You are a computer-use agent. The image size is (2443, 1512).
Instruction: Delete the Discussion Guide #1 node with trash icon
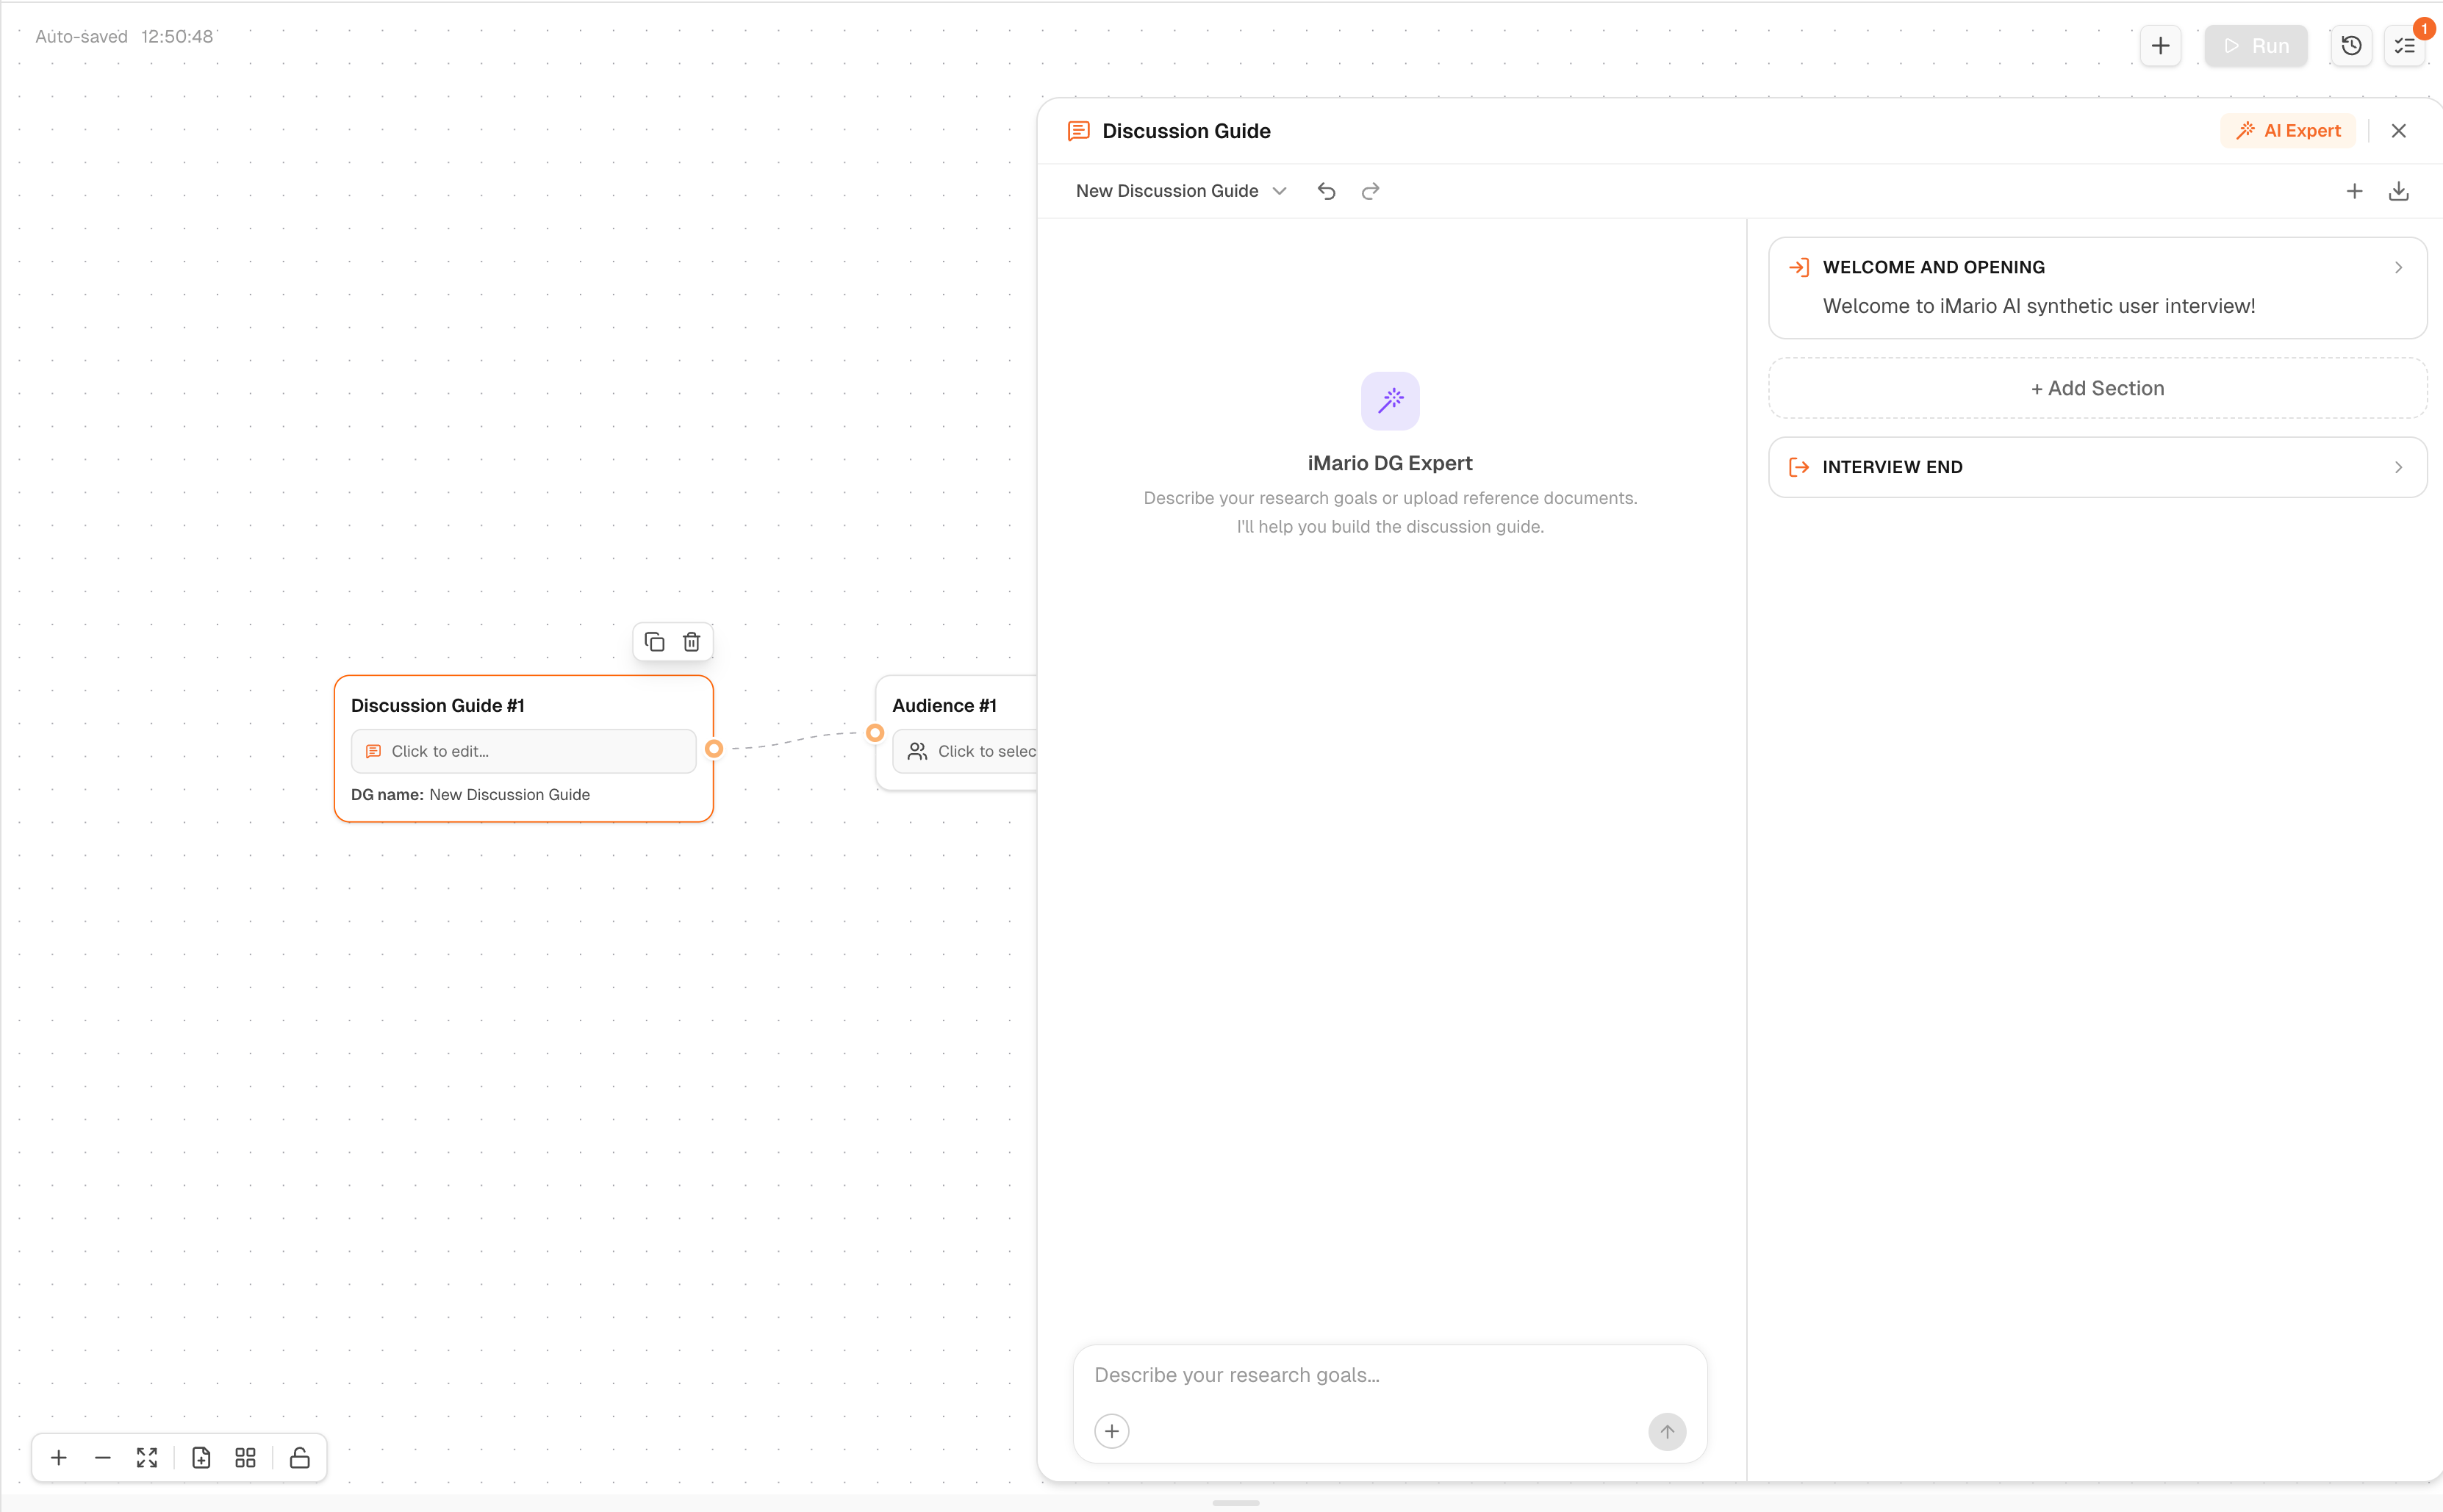(x=692, y=642)
